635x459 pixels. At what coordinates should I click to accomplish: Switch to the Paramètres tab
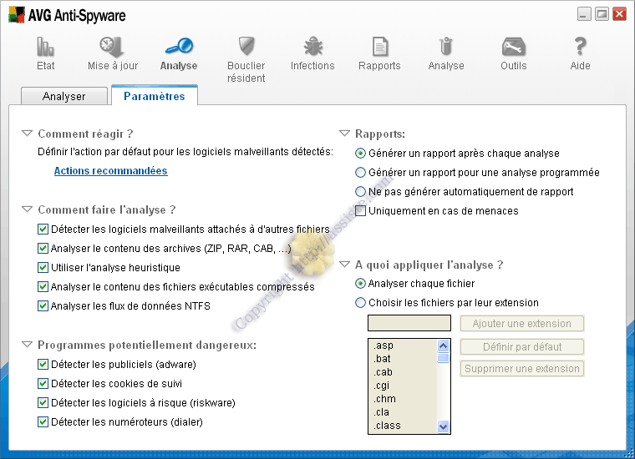click(155, 96)
